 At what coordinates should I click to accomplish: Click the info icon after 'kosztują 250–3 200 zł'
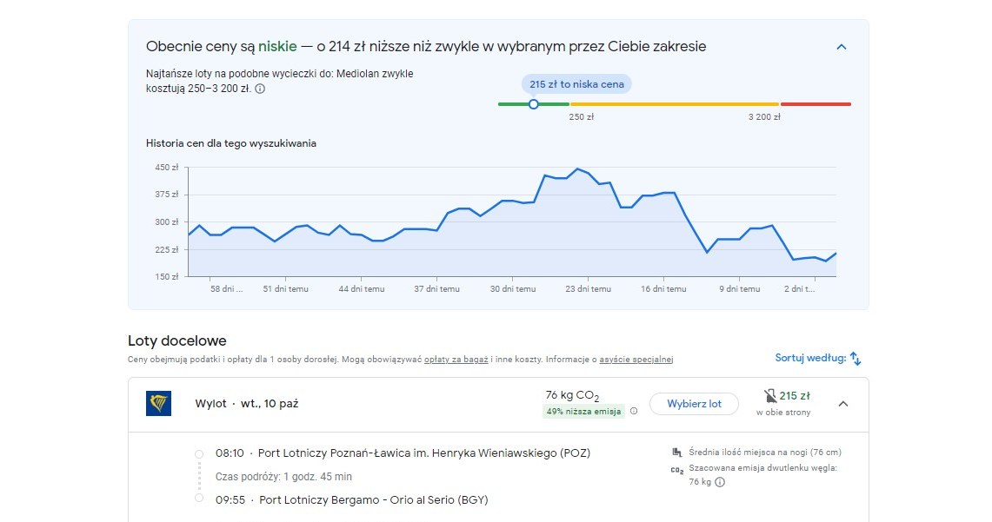[x=259, y=87]
